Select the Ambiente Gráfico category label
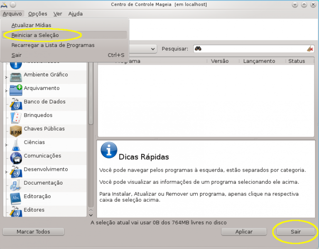 [x=46, y=75]
